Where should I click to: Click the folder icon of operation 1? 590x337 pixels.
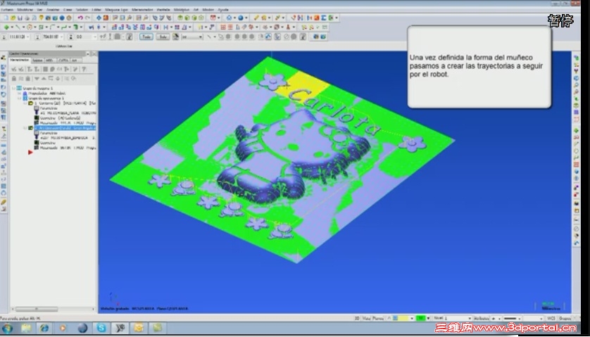(x=31, y=103)
